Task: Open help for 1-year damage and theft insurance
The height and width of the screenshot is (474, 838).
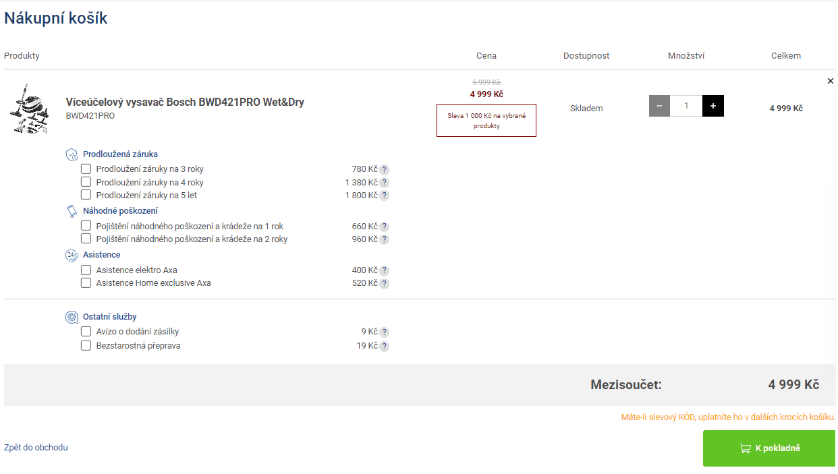Action: coord(385,227)
